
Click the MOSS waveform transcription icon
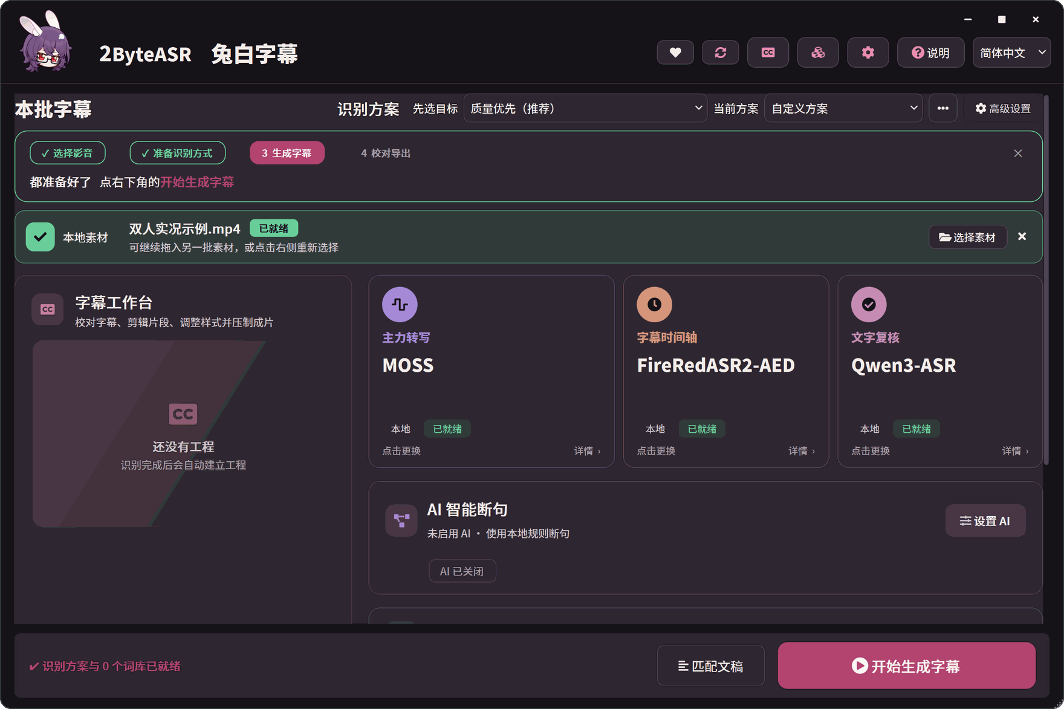(400, 305)
